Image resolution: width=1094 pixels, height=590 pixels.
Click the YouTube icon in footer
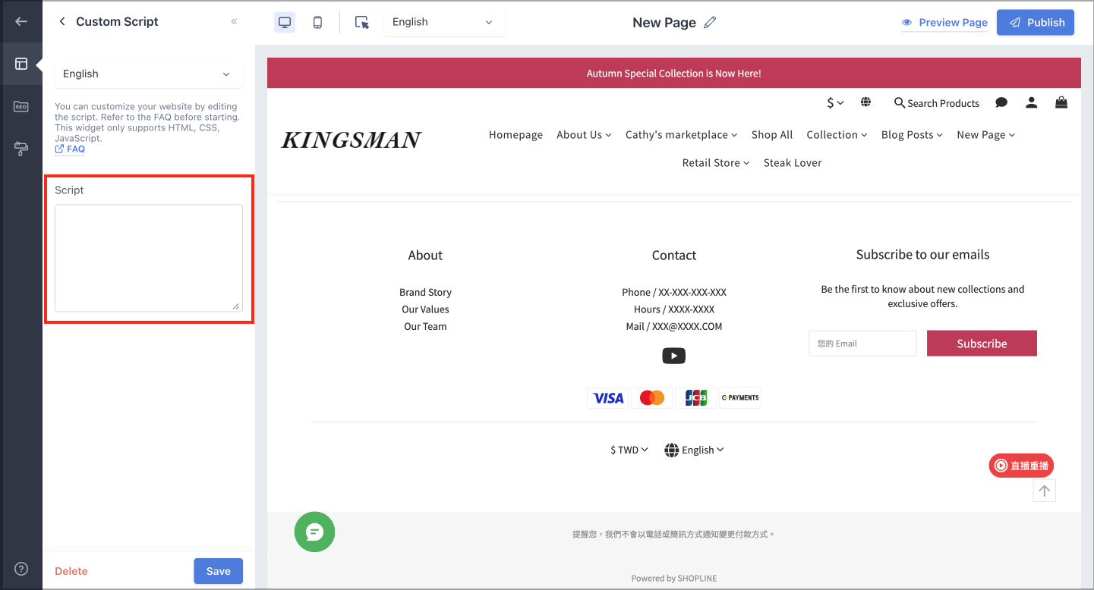click(674, 356)
